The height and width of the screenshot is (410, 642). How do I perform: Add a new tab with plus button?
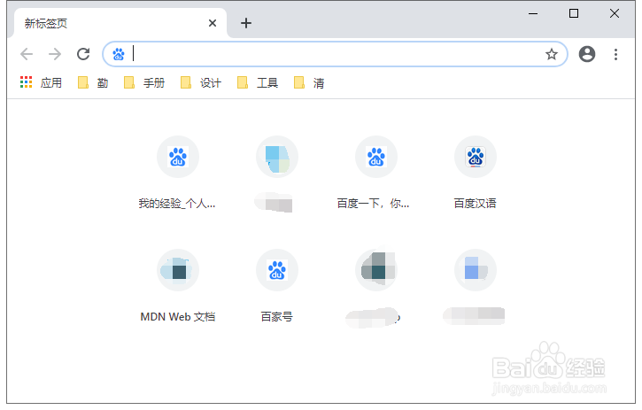pos(246,23)
